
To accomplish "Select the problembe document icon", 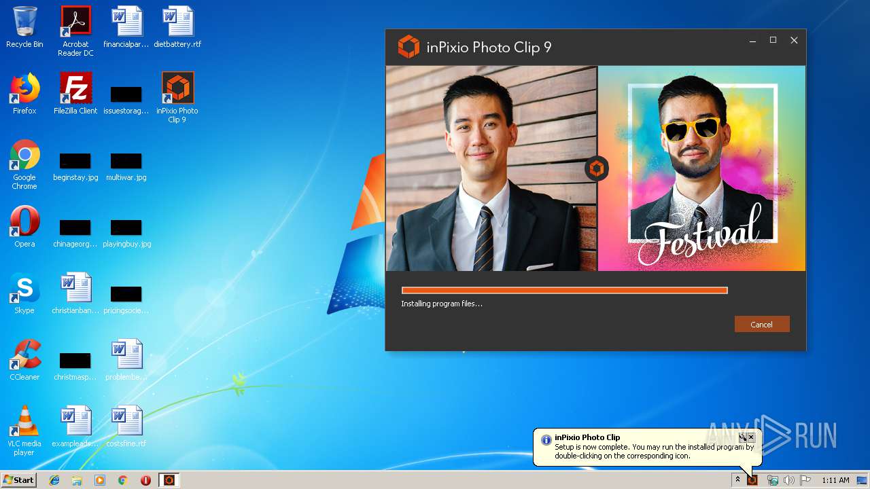I will point(126,360).
